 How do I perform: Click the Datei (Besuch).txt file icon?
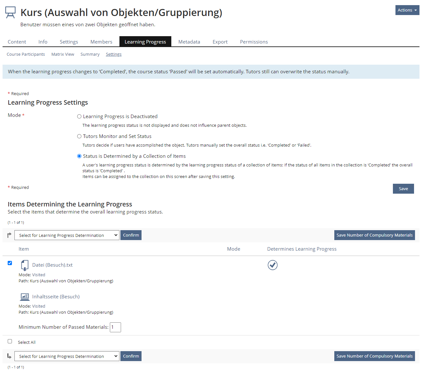click(x=25, y=265)
